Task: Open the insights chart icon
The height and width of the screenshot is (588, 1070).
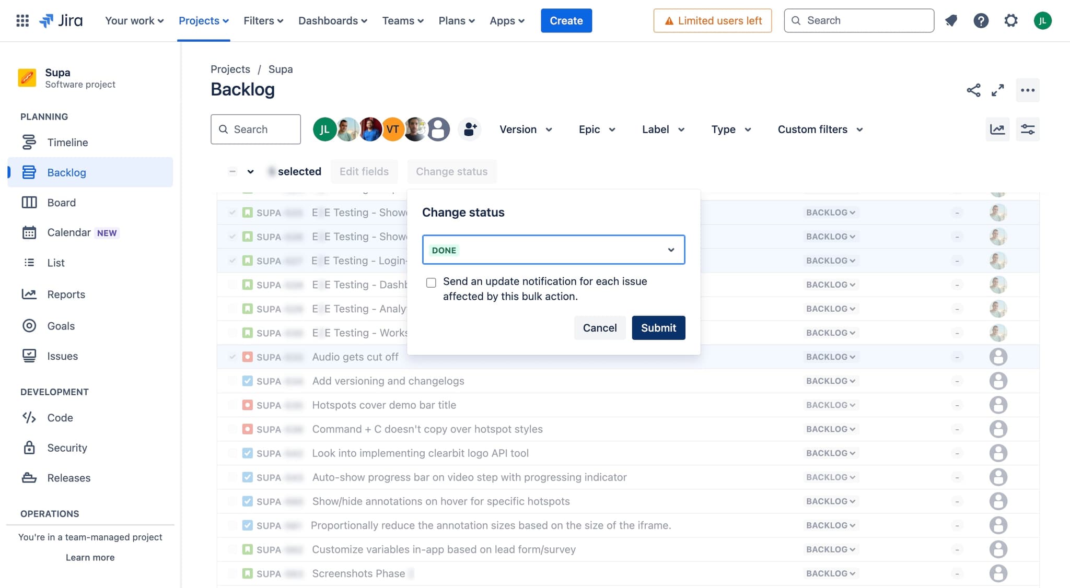Action: click(x=997, y=130)
